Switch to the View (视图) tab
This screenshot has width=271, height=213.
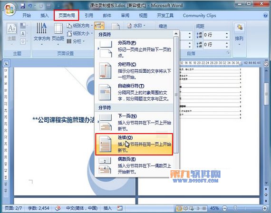143,16
